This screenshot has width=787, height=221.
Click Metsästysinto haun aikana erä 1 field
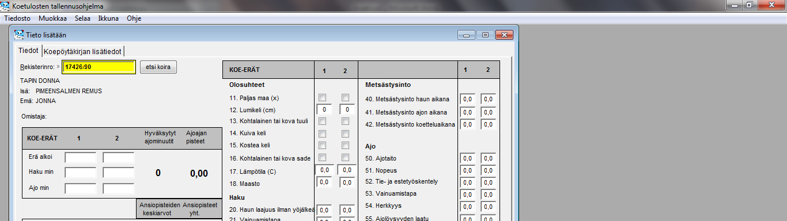click(468, 99)
